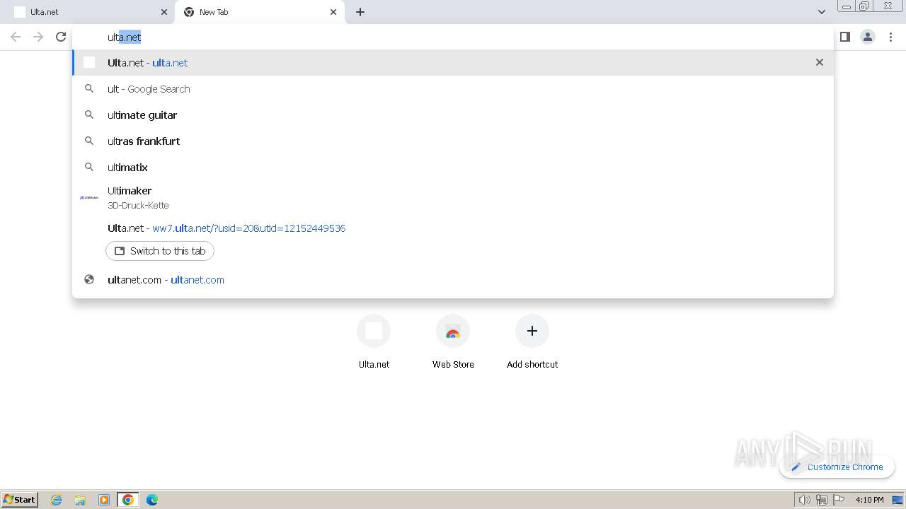Click search icon beside 'ult - Google Search'
The width and height of the screenshot is (906, 509).
89,88
